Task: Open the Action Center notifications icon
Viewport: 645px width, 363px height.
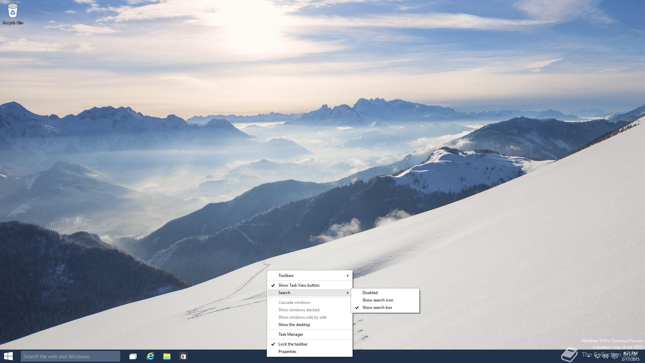Action: coord(614,357)
